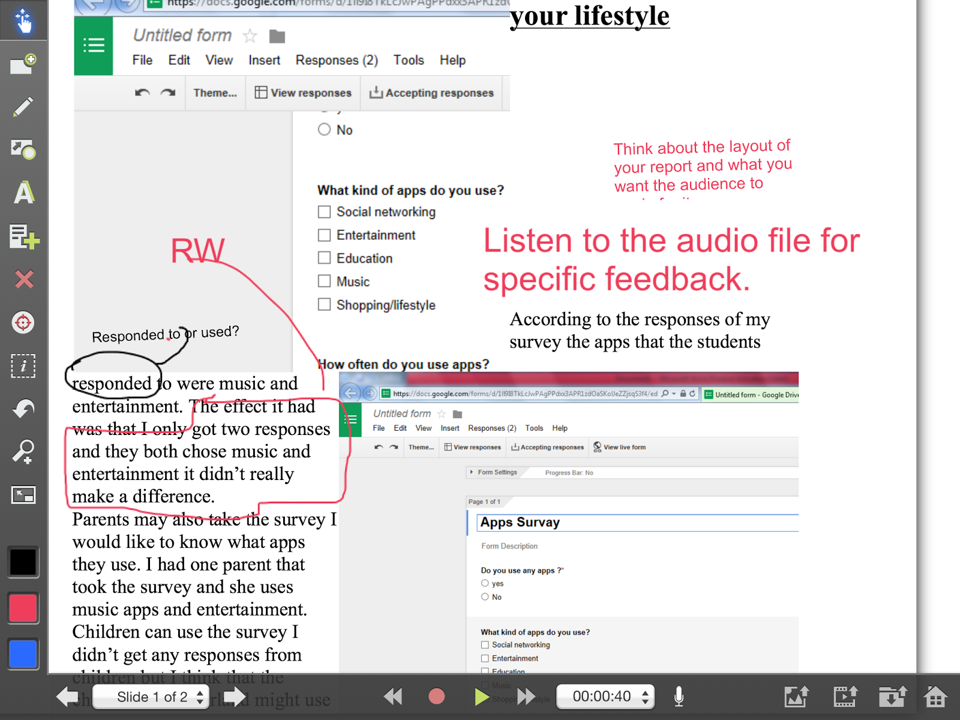Open the picture frame tool below zoom
This screenshot has height=720, width=960.
click(23, 495)
